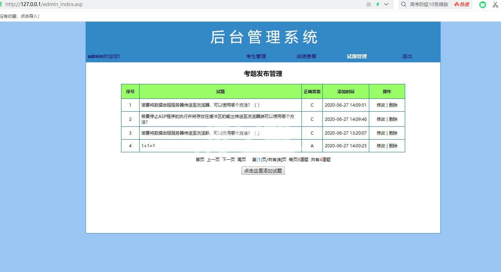The height and width of the screenshot is (272, 501).
Task: Click the 退出 logout link
Action: [407, 56]
